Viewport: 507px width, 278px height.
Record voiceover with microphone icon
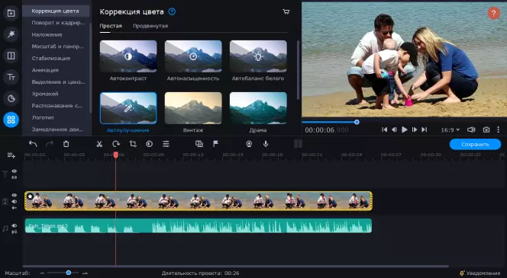266,144
